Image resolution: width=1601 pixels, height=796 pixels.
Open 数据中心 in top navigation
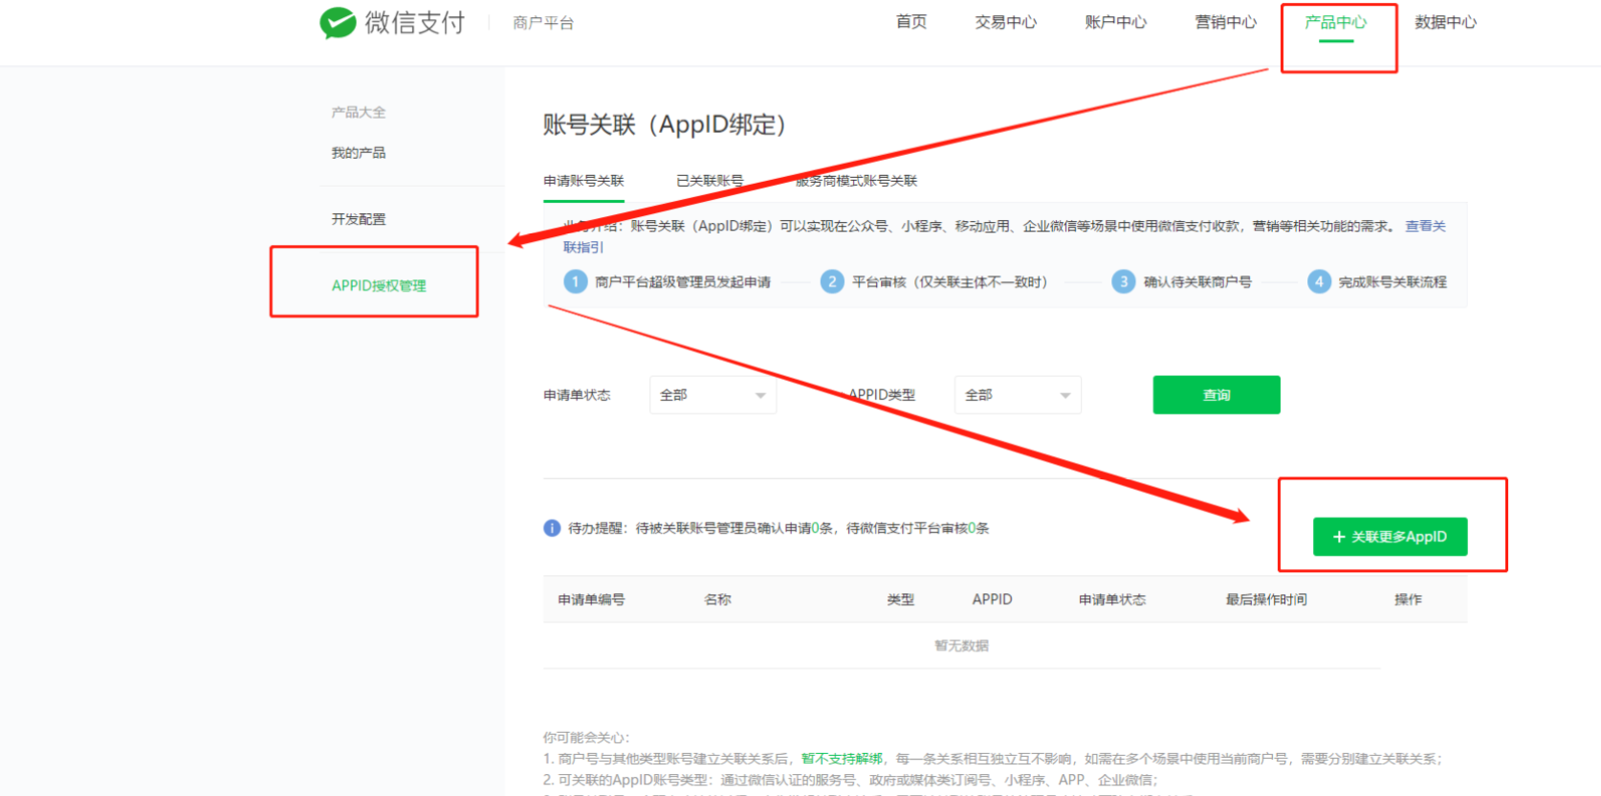point(1445,22)
